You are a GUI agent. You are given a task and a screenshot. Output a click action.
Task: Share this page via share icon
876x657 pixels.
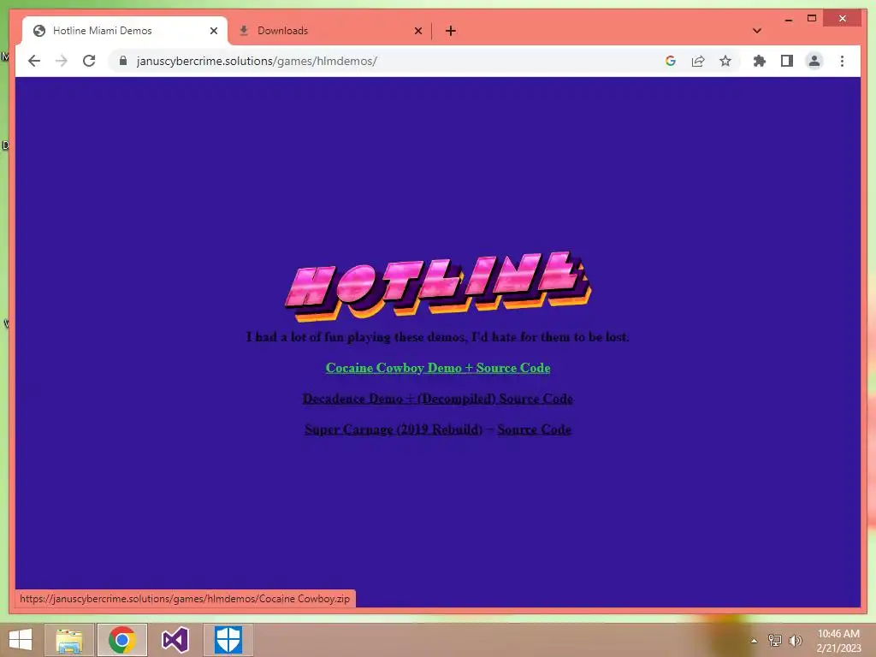pyautogui.click(x=698, y=61)
